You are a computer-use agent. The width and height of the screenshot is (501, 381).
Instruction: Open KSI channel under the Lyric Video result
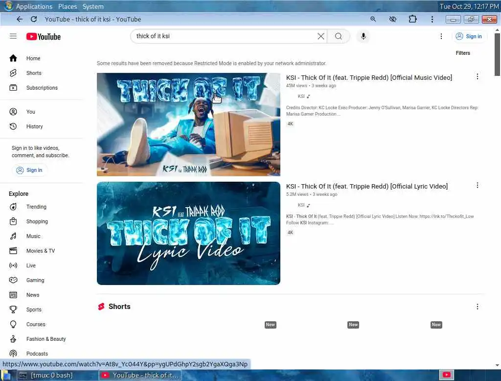coord(301,205)
